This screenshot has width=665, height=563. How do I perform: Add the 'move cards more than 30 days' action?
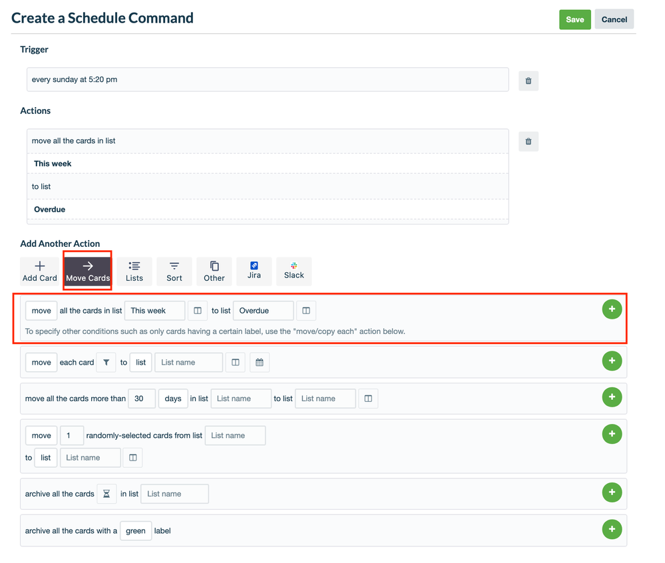pyautogui.click(x=612, y=397)
